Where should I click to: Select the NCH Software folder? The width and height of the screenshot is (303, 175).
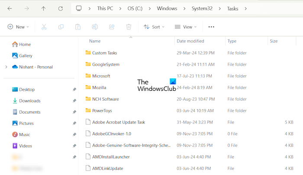(106, 99)
